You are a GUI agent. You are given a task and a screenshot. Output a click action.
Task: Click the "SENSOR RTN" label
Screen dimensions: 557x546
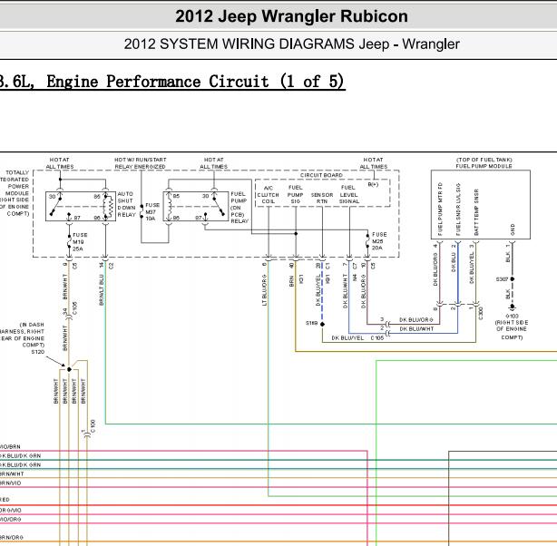(x=322, y=198)
